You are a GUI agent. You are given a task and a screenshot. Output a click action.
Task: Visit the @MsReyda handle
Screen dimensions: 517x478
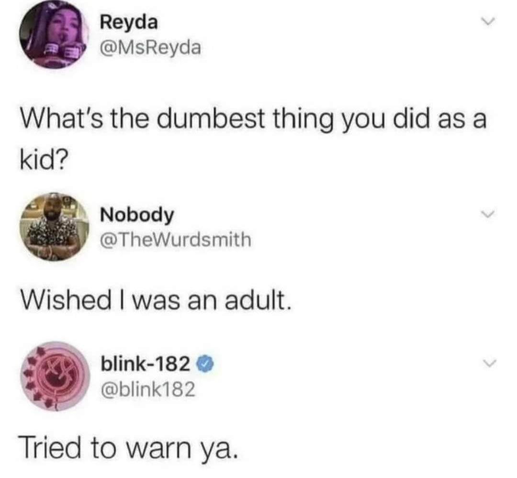(151, 47)
